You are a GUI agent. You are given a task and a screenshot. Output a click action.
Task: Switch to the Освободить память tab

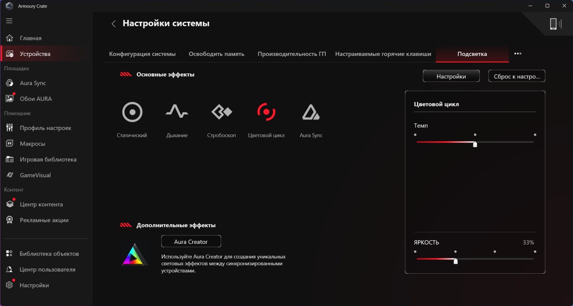(x=217, y=54)
